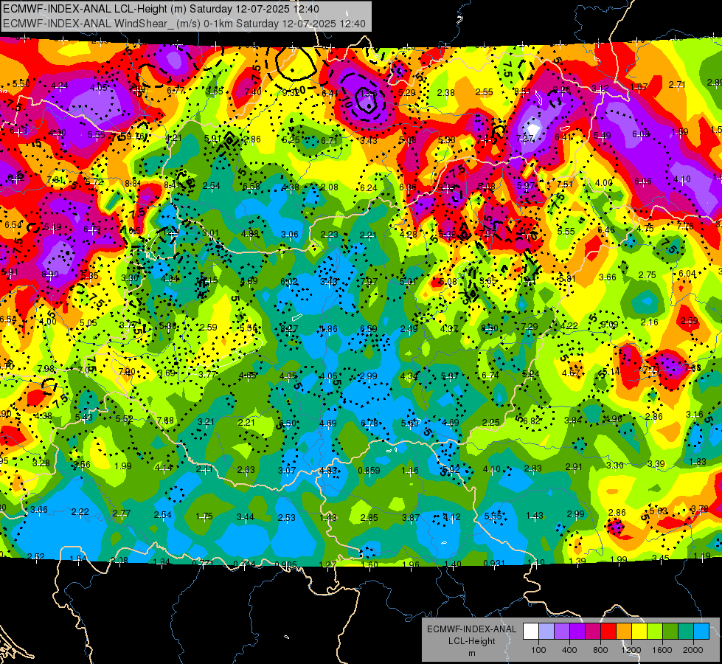The image size is (722, 664).
Task: Click the map value 6.50
Action: pos(288,423)
